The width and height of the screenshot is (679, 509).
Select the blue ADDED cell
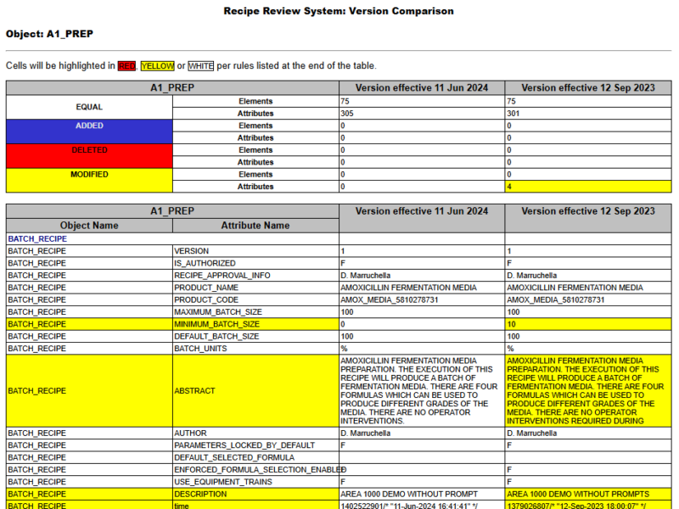pos(89,131)
